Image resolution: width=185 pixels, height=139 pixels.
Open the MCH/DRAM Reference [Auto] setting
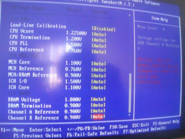click(x=99, y=76)
